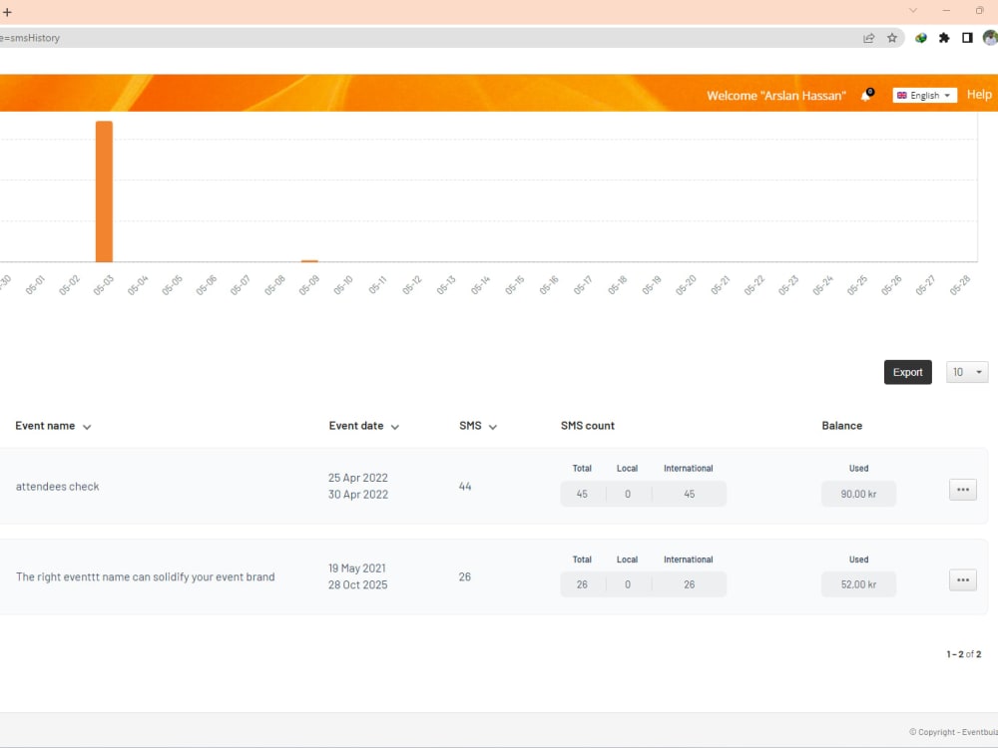
Task: Open the Chrome profile avatar
Action: 990,38
